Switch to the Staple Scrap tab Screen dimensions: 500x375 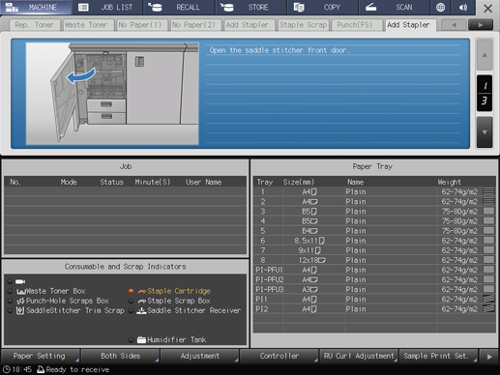(x=303, y=25)
